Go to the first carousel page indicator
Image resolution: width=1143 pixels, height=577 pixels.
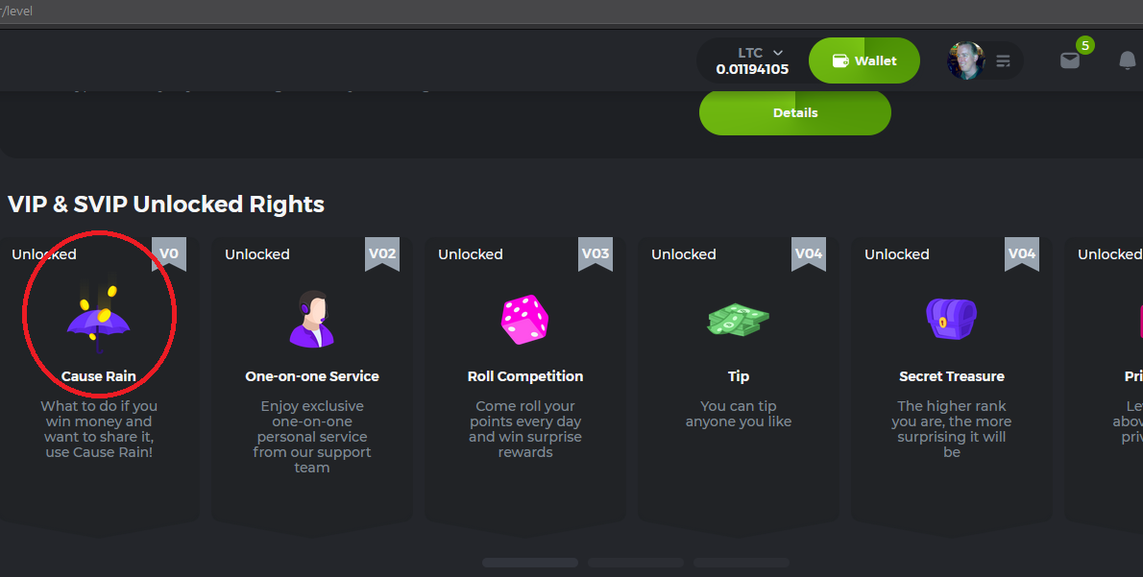point(529,563)
